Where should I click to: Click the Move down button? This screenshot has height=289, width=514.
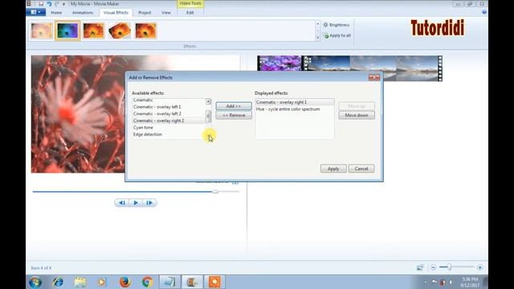click(357, 116)
